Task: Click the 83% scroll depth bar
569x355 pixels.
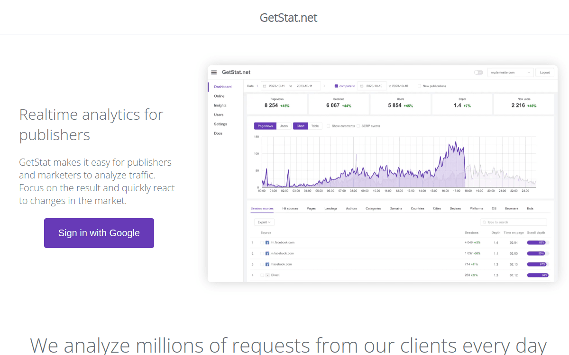Action: (x=536, y=242)
